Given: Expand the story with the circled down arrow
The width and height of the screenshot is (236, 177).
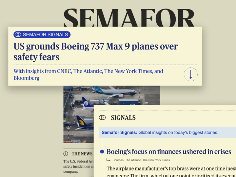Looking at the screenshot, I should click(x=190, y=74).
